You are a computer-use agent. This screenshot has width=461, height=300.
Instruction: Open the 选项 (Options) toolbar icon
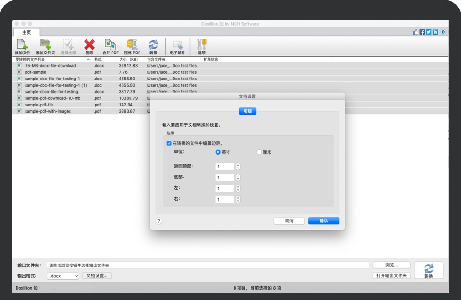pos(202,46)
